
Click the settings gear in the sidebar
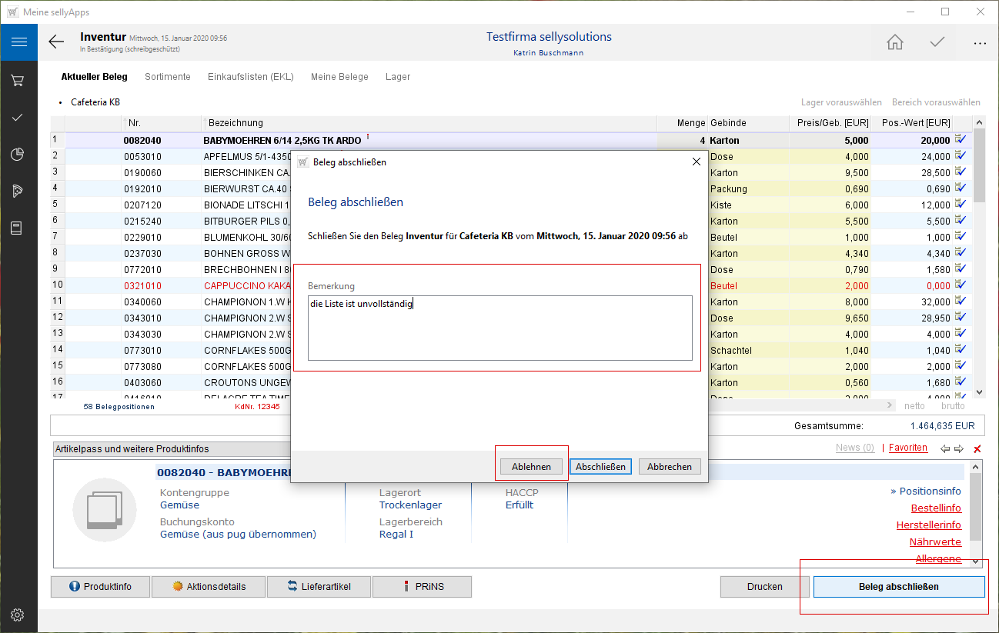pos(18,615)
